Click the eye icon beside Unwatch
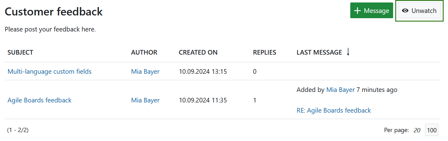 tap(405, 11)
